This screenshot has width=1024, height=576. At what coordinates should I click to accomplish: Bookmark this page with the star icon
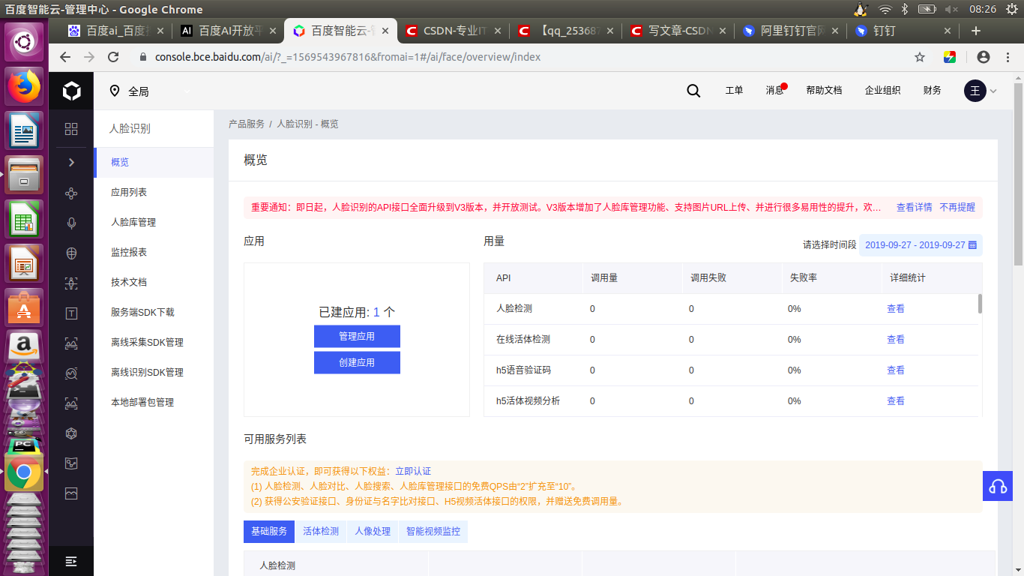click(920, 57)
